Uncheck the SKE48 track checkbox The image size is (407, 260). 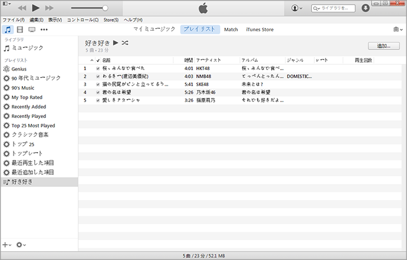coord(98,84)
